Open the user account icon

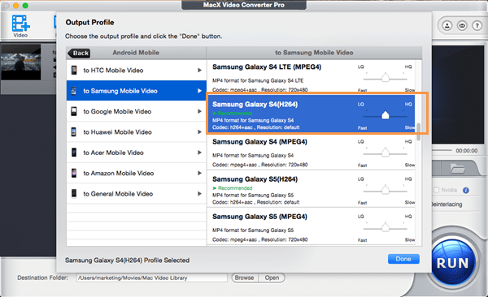click(x=447, y=25)
